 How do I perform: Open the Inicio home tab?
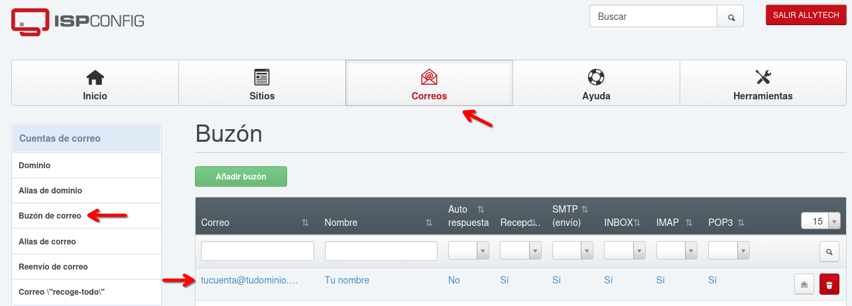(x=95, y=83)
